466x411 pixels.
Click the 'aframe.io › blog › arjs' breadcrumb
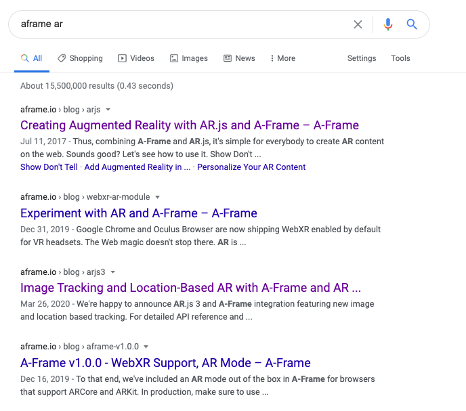tap(60, 110)
